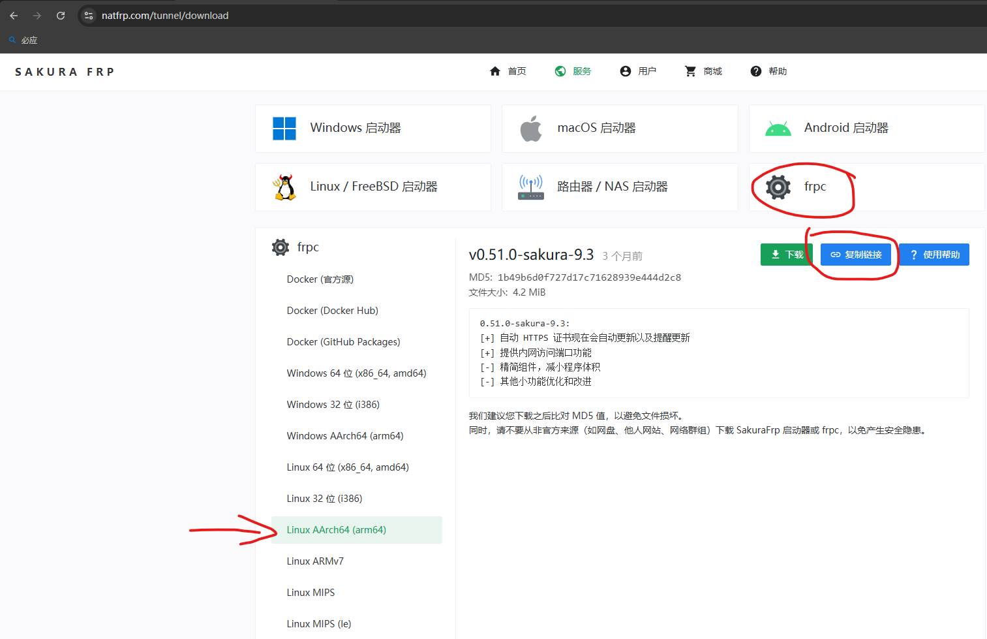Select the frpc card in the top grid

(867, 187)
